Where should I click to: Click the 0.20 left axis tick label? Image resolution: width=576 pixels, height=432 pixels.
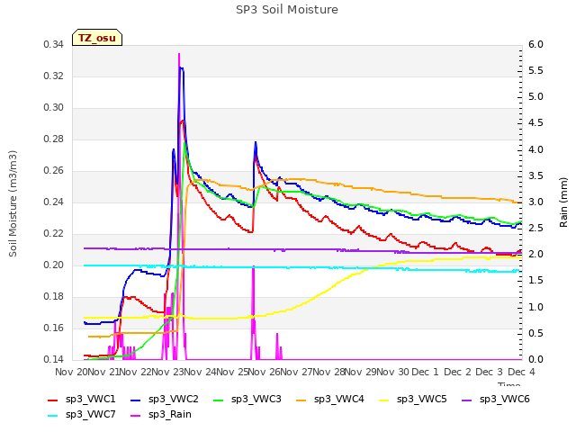point(53,265)
